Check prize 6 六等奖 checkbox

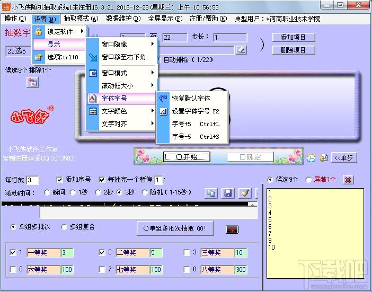coord(13,269)
